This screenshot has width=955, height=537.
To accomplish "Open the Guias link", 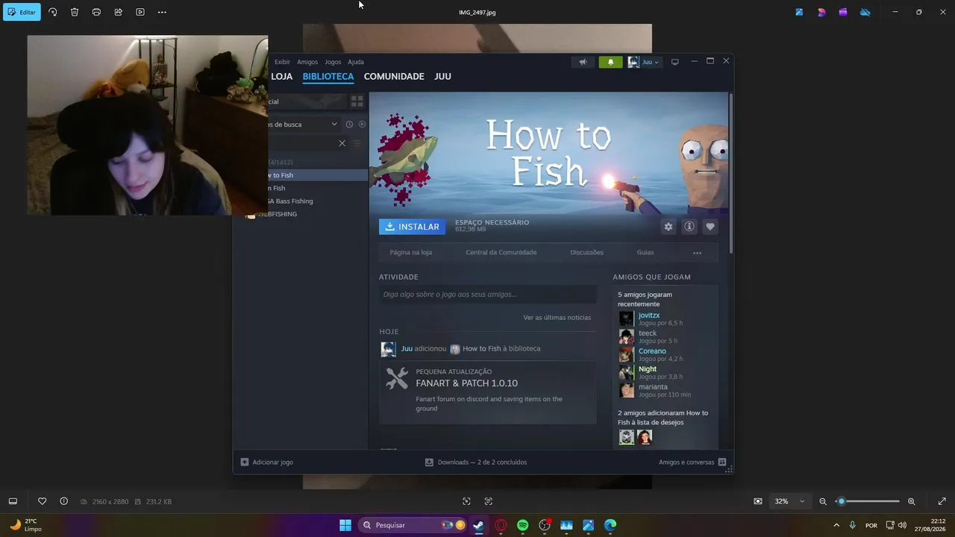I will pyautogui.click(x=645, y=252).
